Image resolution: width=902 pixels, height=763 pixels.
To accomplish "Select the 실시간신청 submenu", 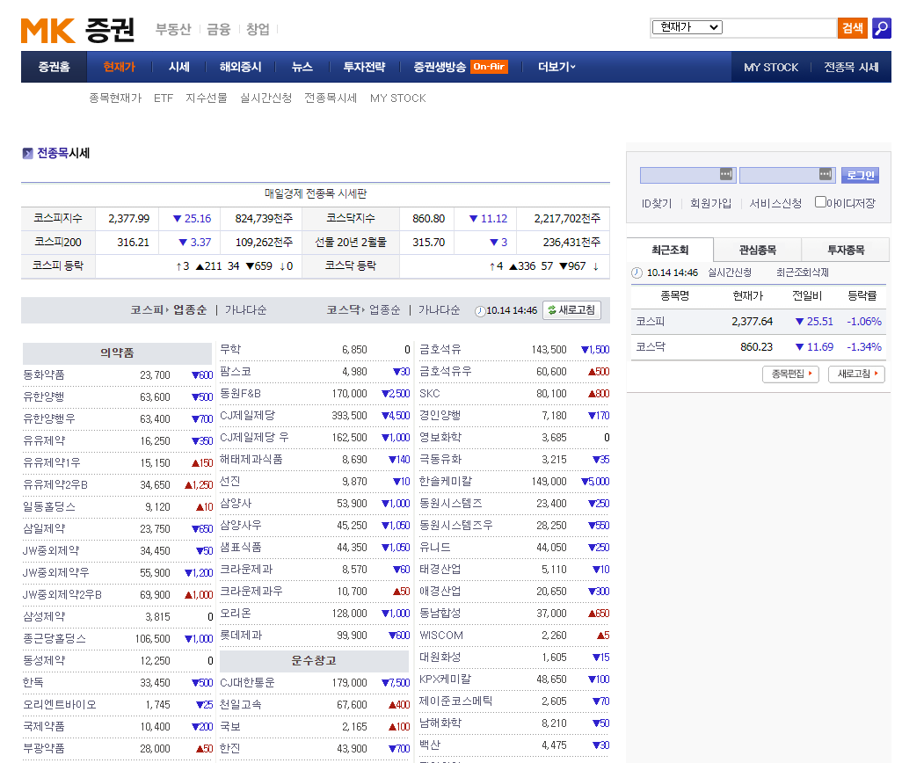I will (266, 98).
